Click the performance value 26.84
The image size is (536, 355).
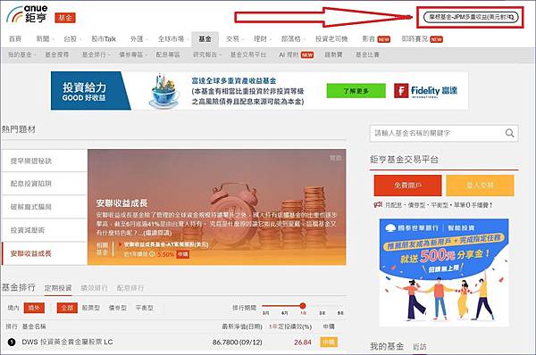tap(303, 342)
